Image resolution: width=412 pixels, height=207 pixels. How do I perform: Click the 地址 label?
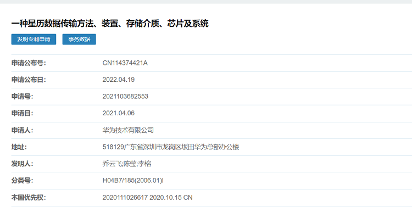19,147
